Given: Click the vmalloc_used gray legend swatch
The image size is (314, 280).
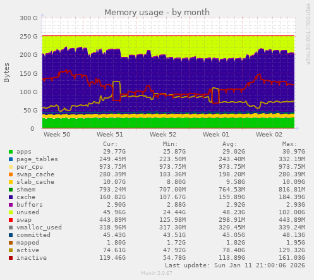Looking at the screenshot, I should click(11, 228).
